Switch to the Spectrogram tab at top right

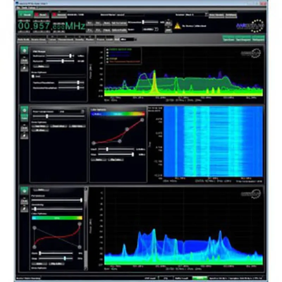243,40
